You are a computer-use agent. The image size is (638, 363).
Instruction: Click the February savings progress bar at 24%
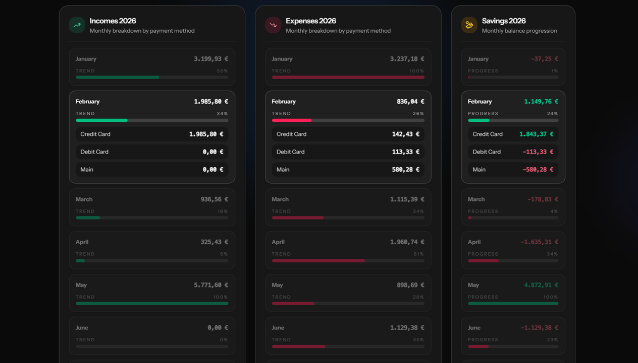click(x=513, y=120)
